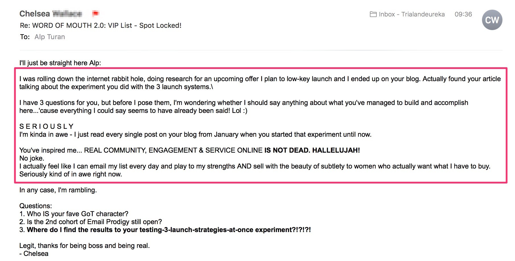Viewport: 515px width, 261px height.
Task: Click the "Inbox - Trialandeureka" mailbox label
Action: coord(411,14)
